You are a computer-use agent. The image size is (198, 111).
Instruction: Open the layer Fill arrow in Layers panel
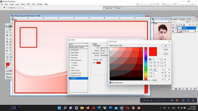[x=196, y=25]
